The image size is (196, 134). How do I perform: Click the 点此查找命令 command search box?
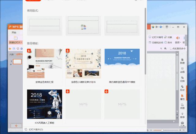point(178,48)
